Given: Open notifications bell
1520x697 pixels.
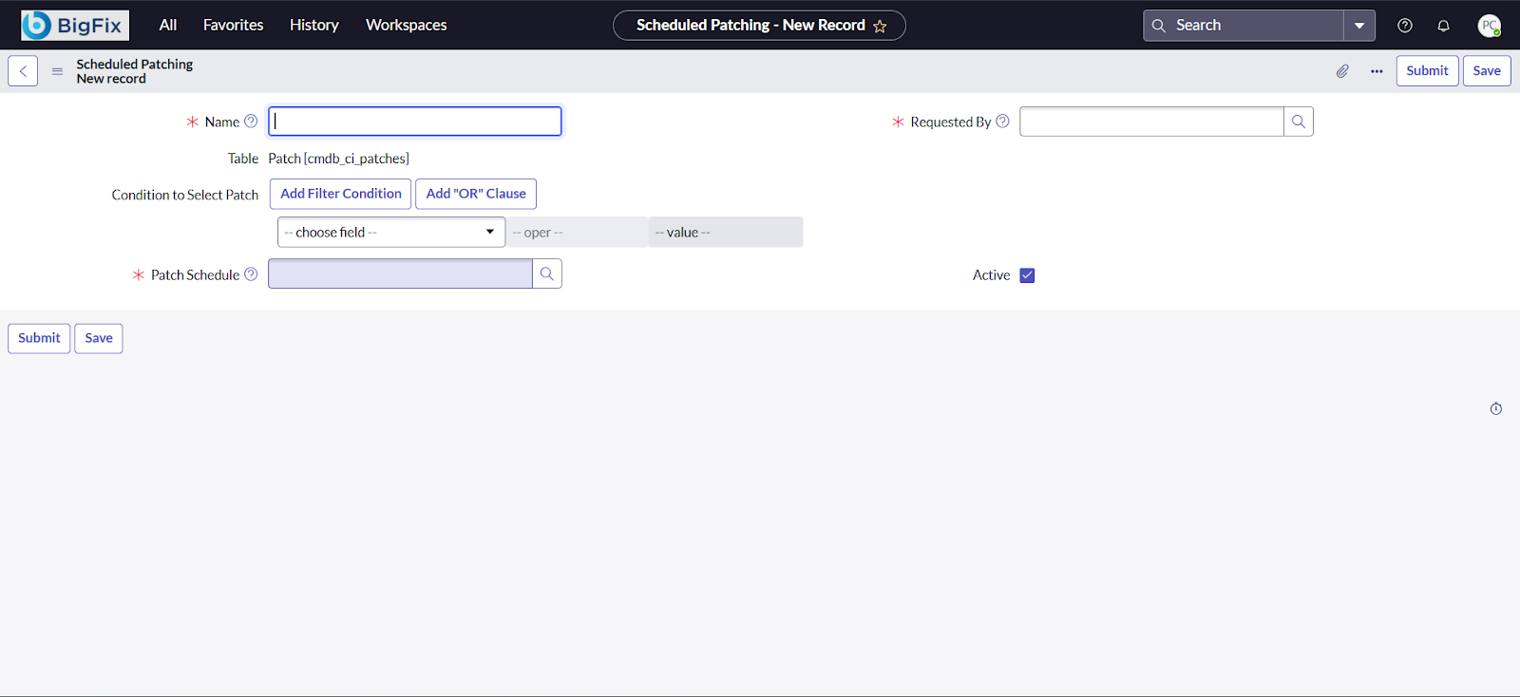Looking at the screenshot, I should (x=1443, y=26).
